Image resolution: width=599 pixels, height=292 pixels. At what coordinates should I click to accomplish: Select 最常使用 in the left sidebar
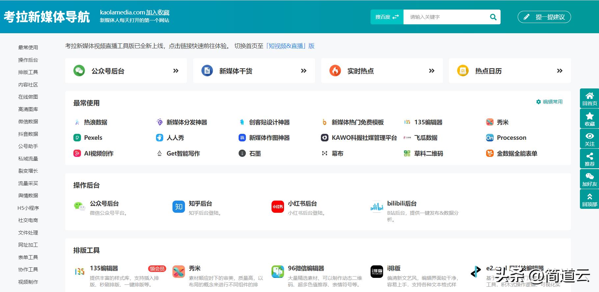pos(28,48)
